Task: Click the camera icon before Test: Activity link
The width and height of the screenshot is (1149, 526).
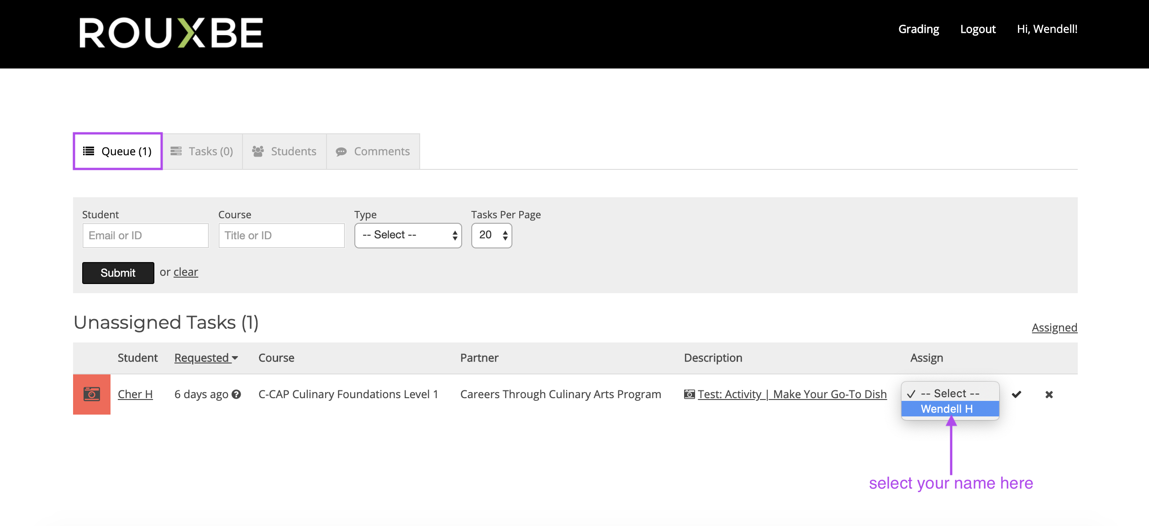Action: [x=689, y=394]
